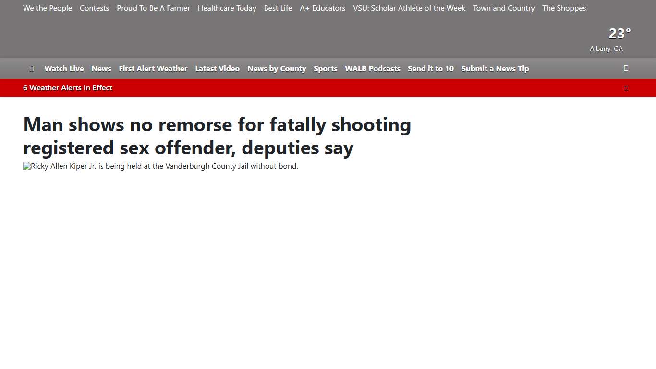Open Submit a News Tip page
This screenshot has height=369, width=656.
495,69
